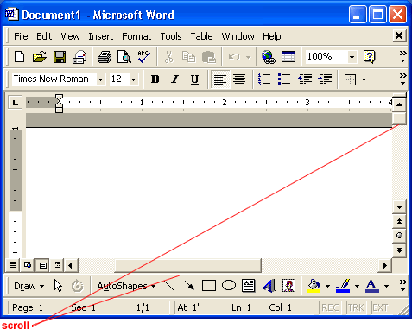Screen dimensions: 412x329
Task: Switch to Outline View button
Action: point(57,265)
